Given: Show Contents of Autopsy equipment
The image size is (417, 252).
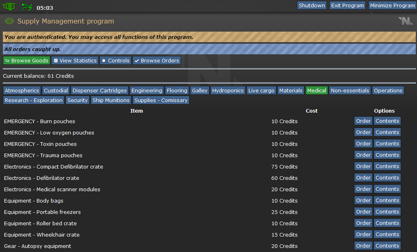Looking at the screenshot, I should (387, 246).
